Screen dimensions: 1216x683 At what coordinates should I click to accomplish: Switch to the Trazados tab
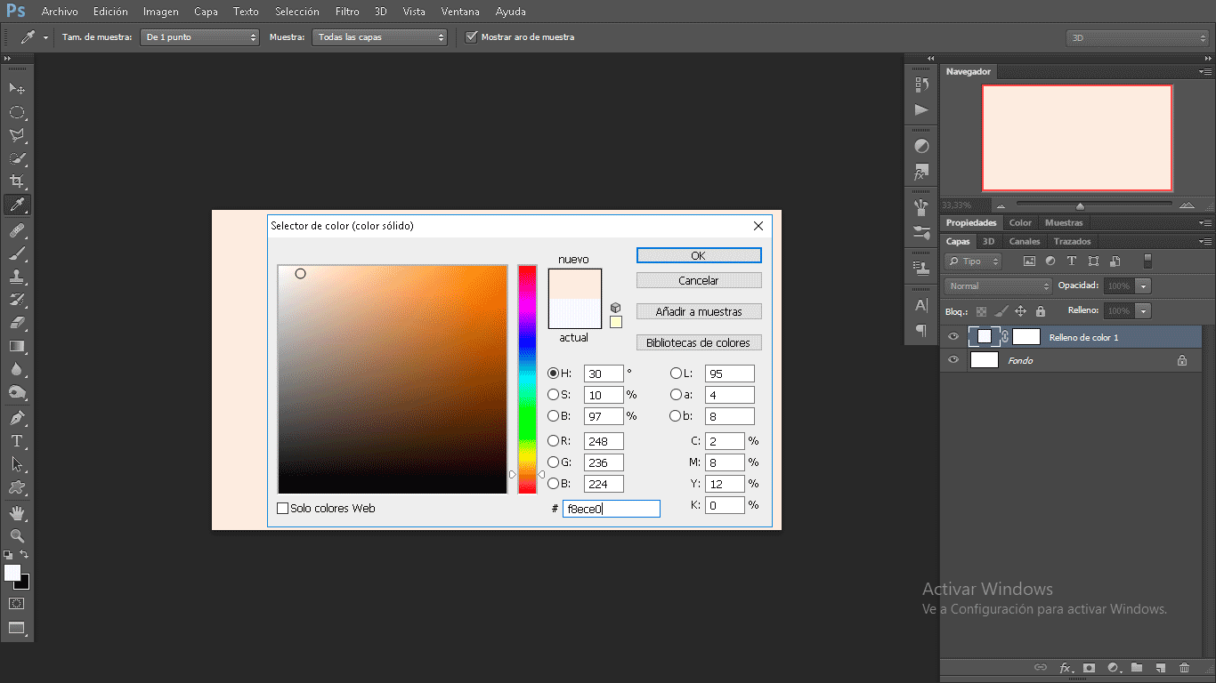pyautogui.click(x=1072, y=241)
